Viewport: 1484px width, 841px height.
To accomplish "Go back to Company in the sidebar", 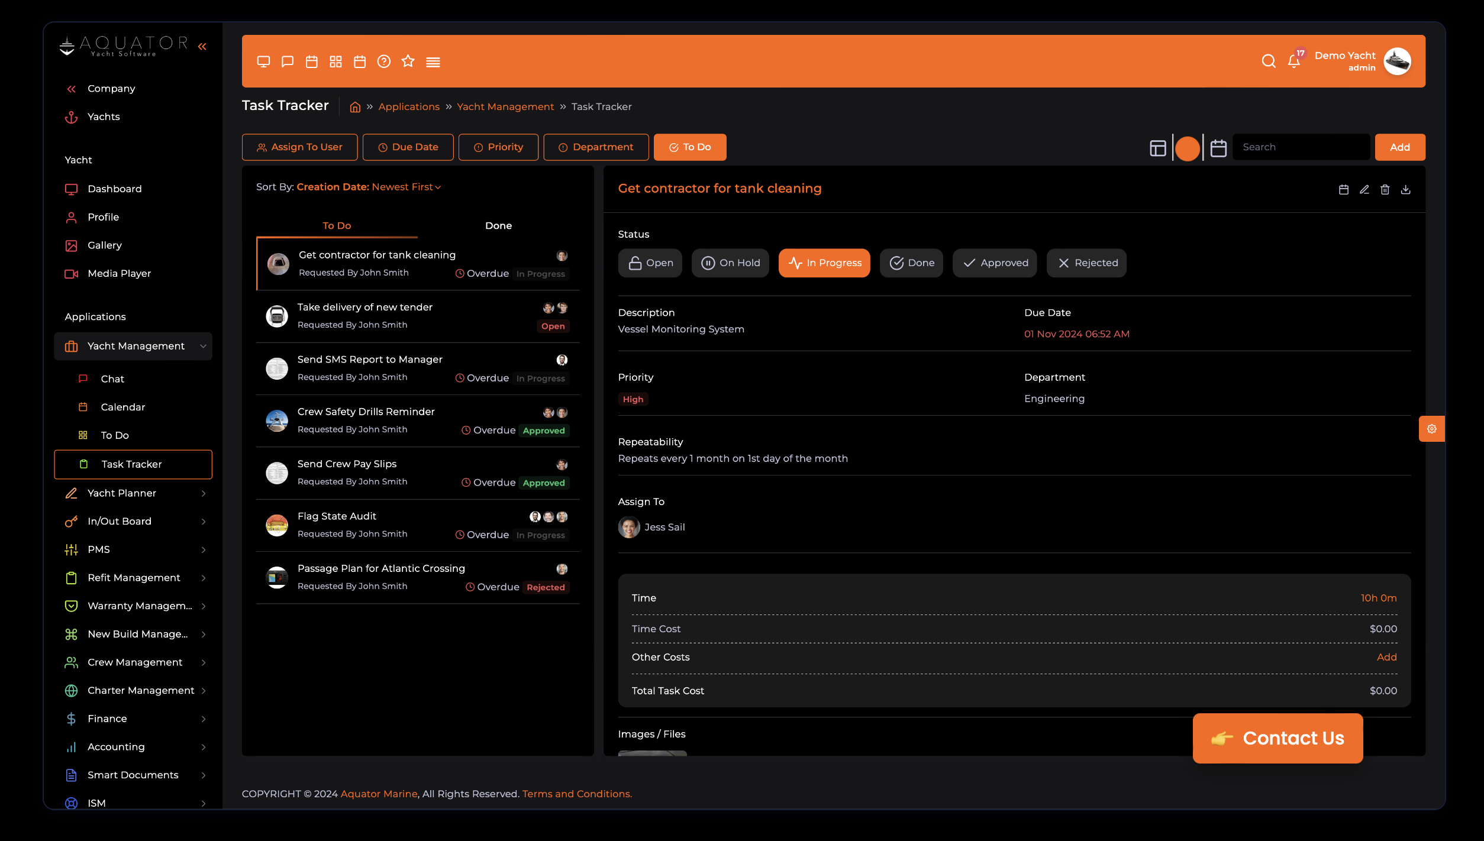I will (111, 88).
